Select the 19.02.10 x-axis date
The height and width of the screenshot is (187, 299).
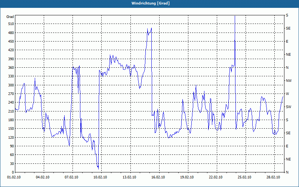187,177
